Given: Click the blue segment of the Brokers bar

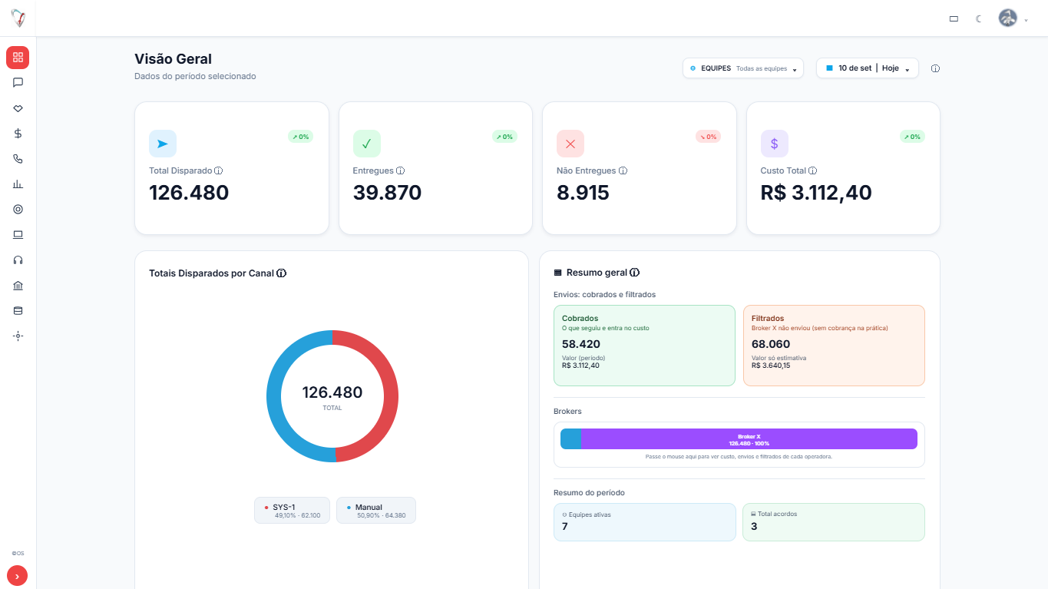Looking at the screenshot, I should (571, 438).
